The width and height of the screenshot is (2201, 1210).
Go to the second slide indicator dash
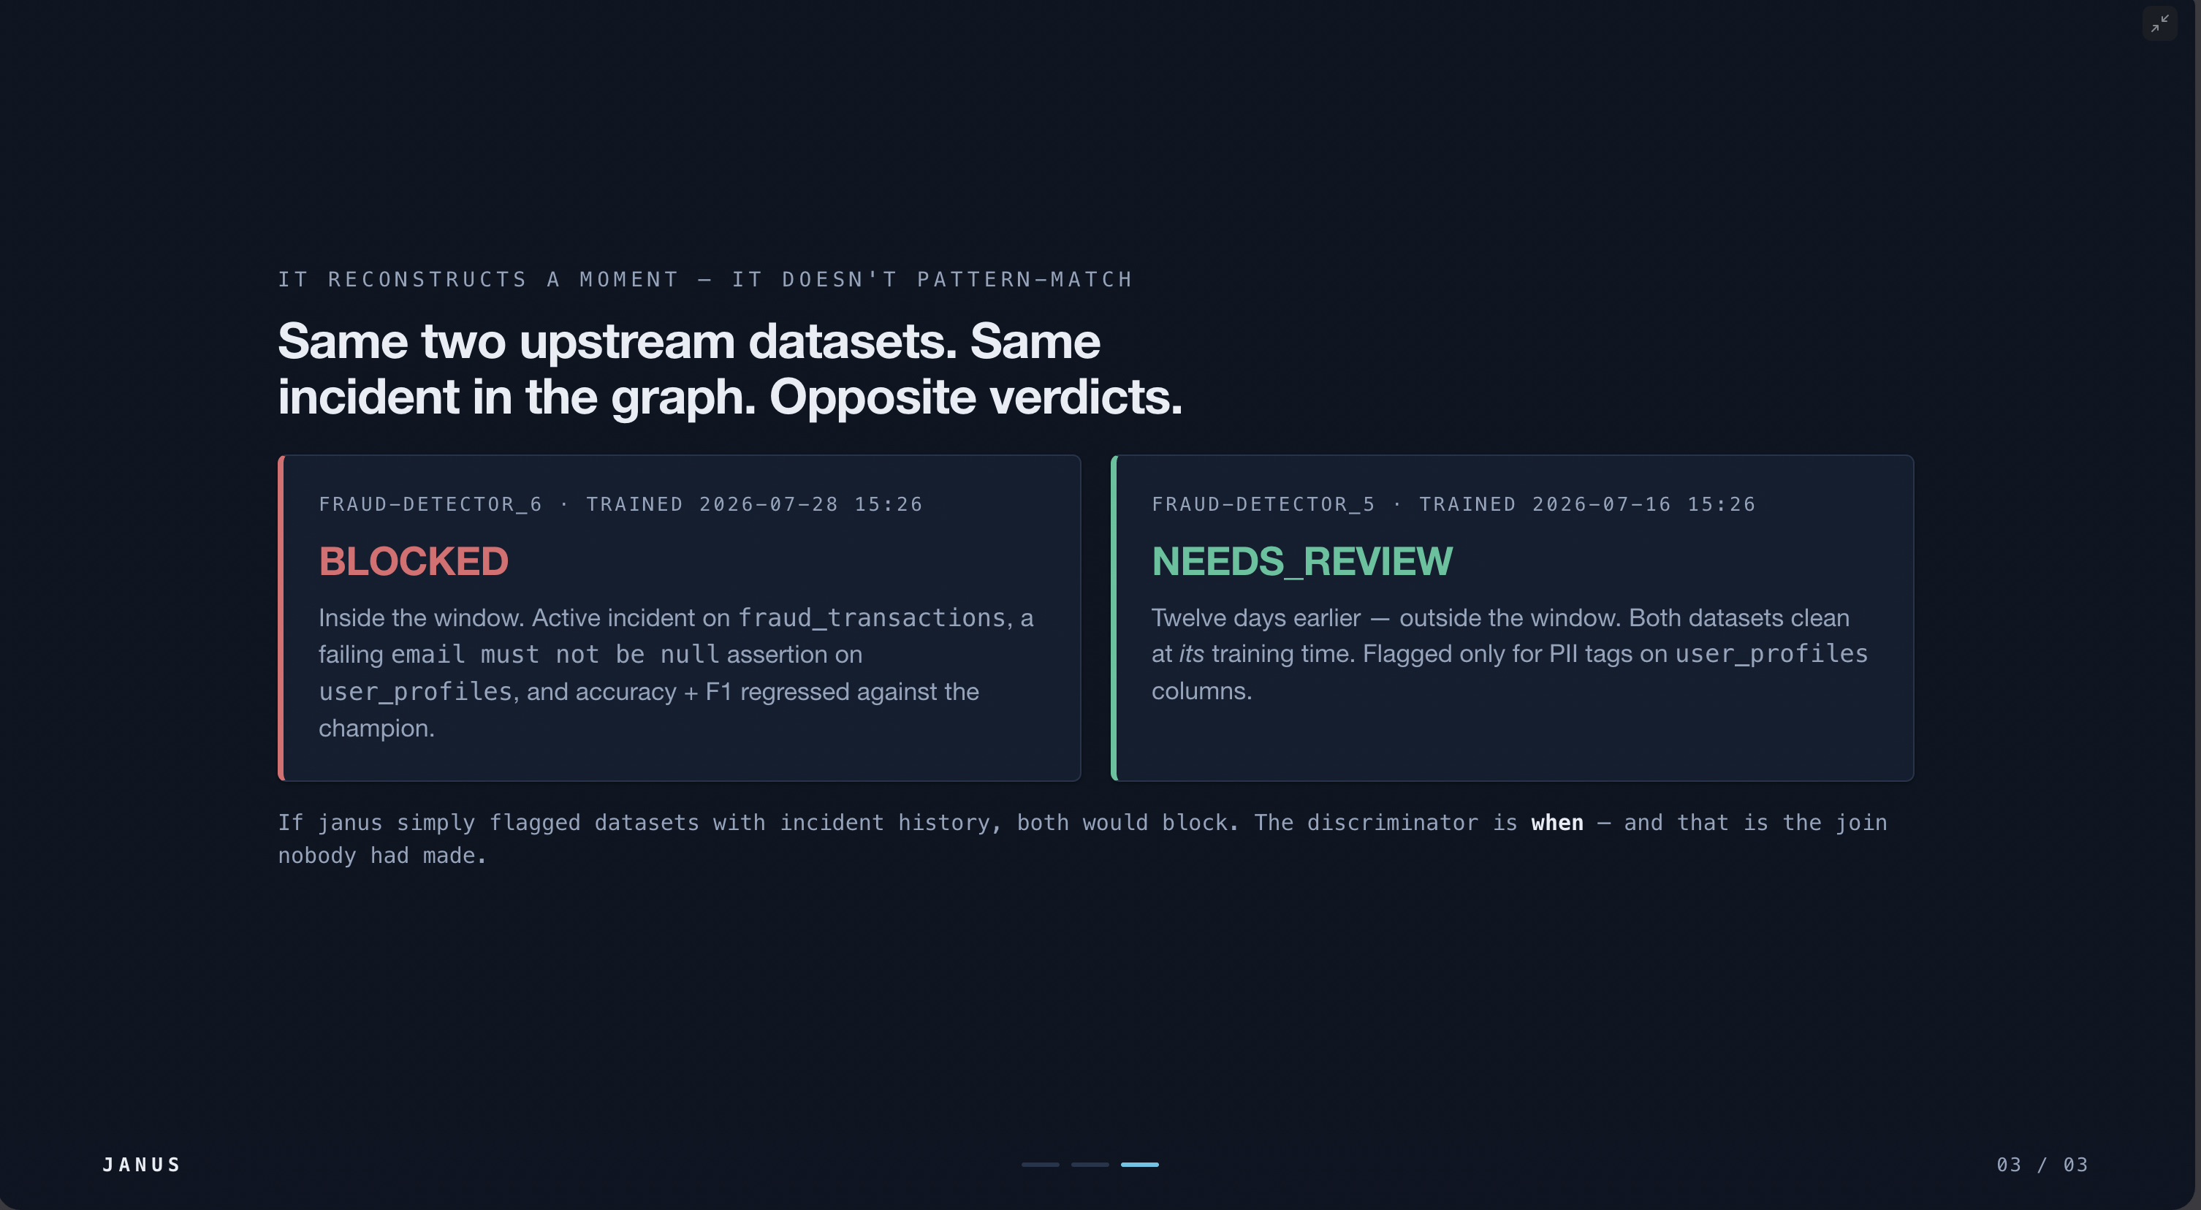point(1090,1164)
